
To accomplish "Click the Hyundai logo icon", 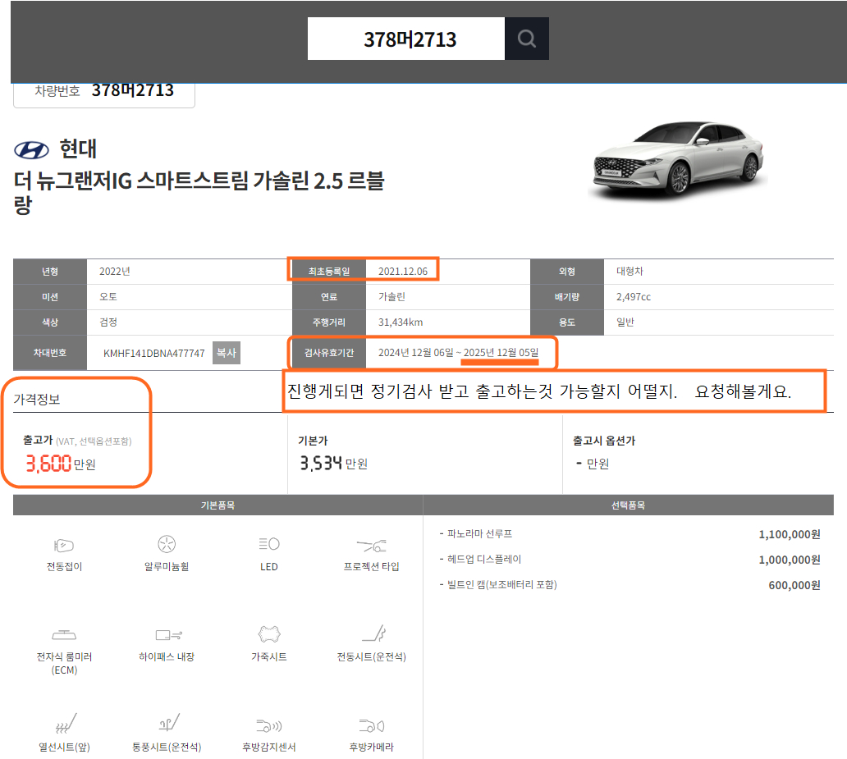I will point(32,149).
